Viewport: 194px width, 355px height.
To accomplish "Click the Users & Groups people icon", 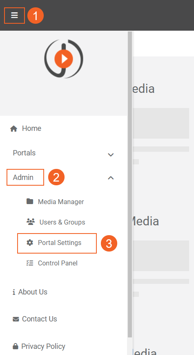I will point(31,222).
